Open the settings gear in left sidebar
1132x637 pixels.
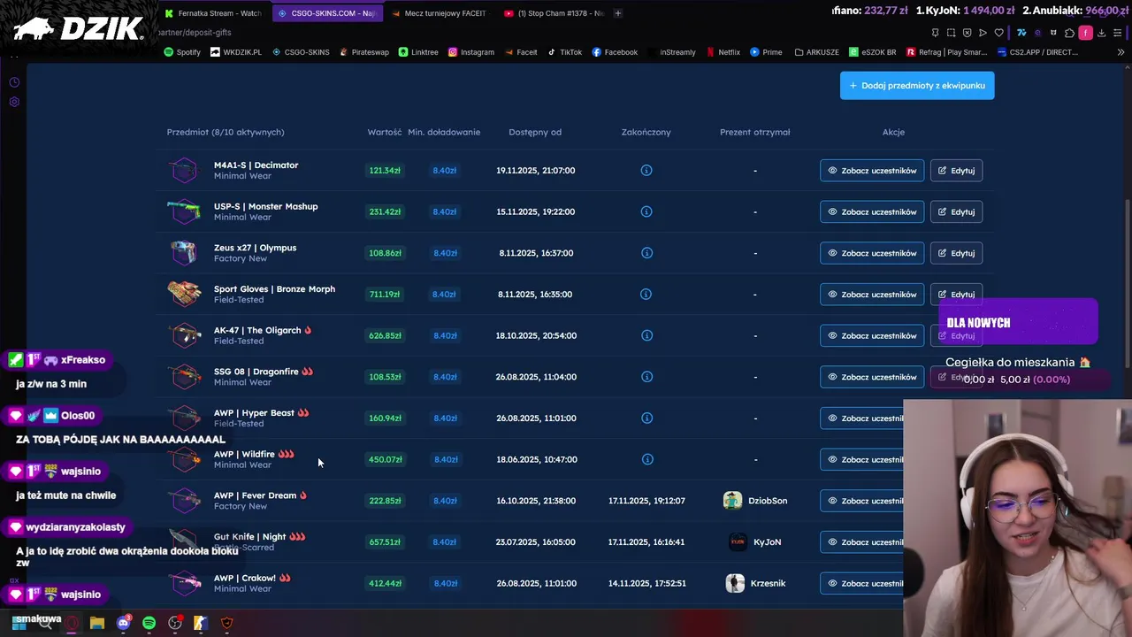click(14, 102)
